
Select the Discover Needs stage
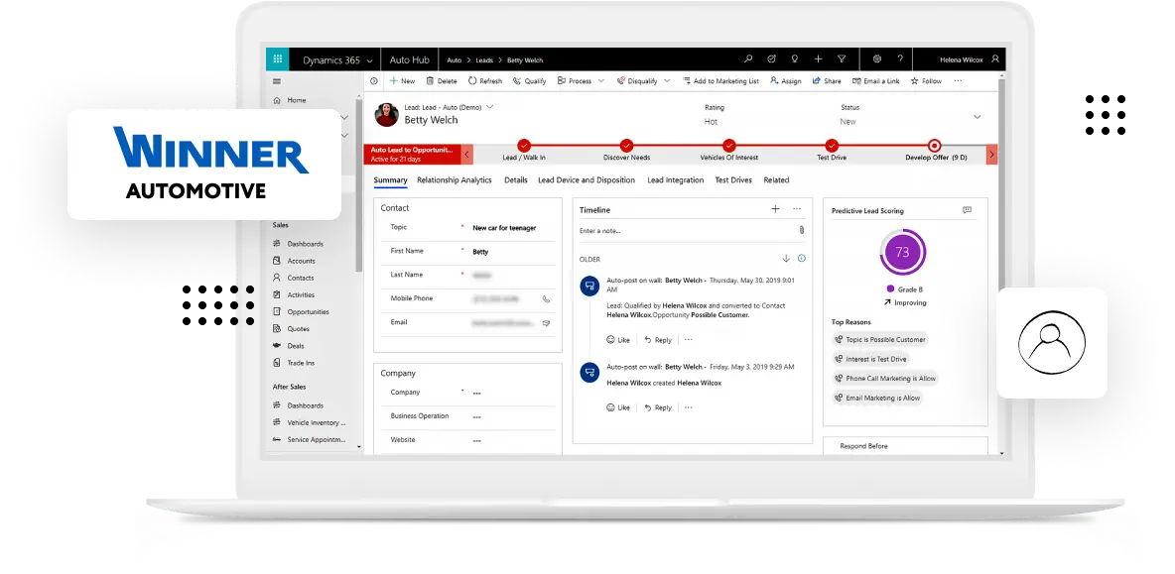click(x=626, y=146)
